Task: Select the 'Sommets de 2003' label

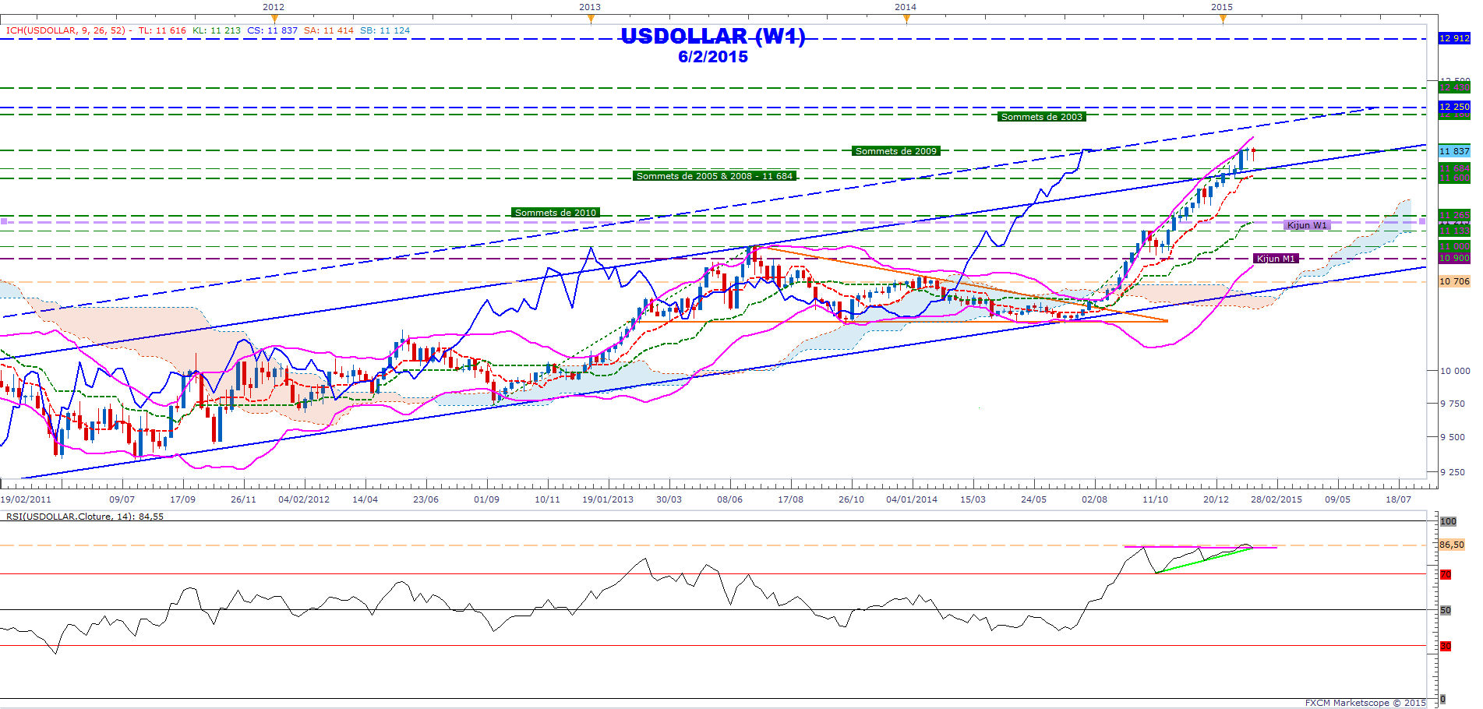Action: point(1041,117)
